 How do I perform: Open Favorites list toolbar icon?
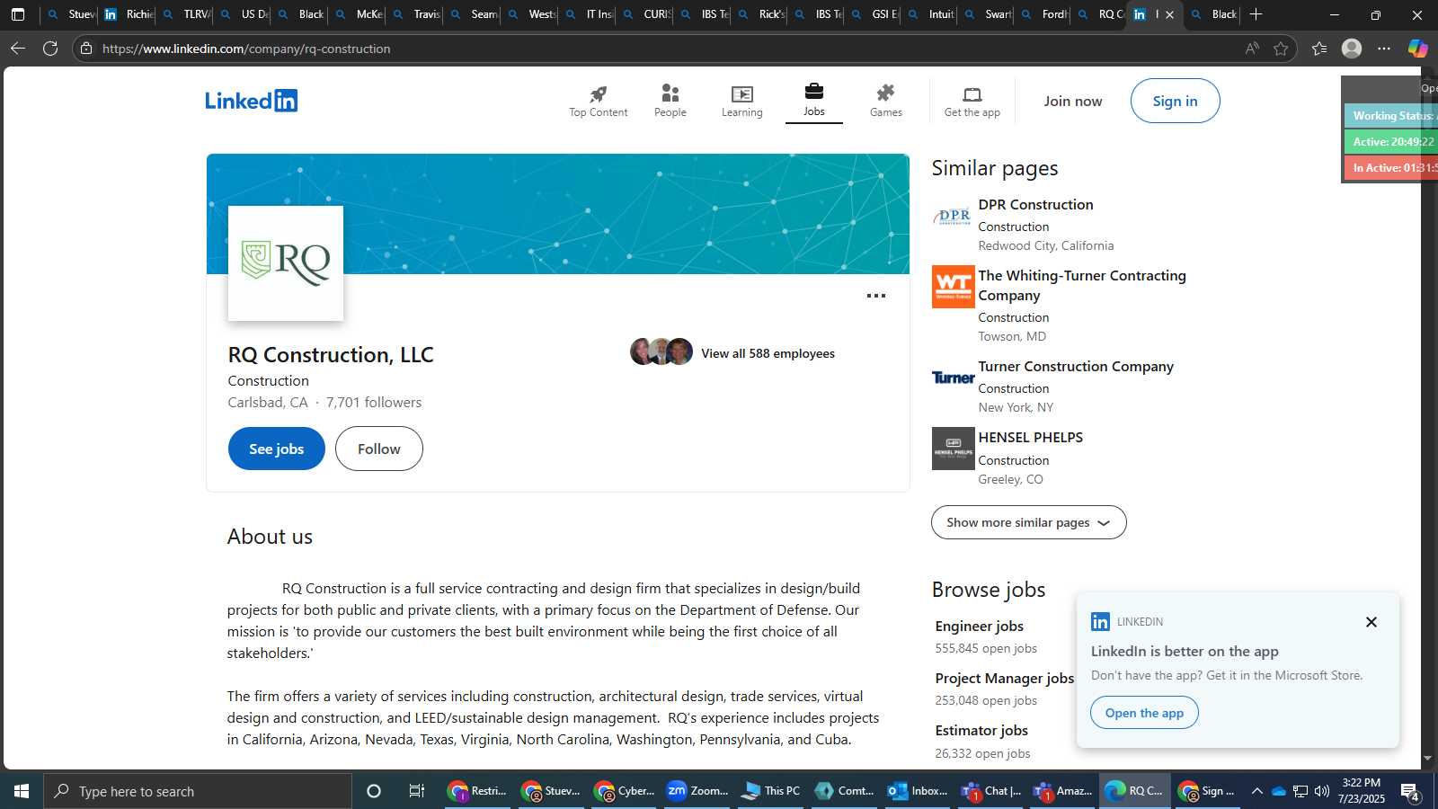(x=1319, y=49)
